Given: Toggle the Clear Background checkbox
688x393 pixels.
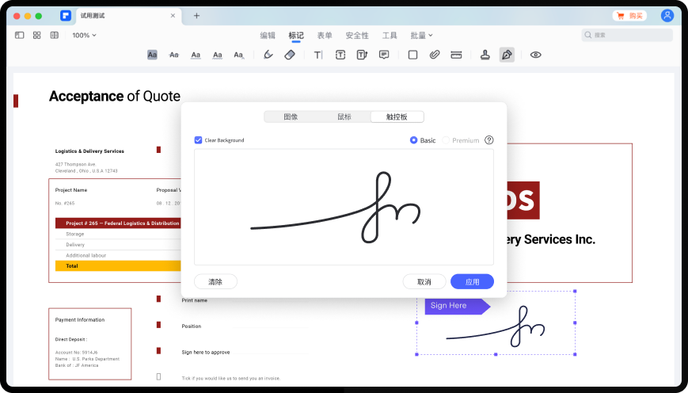Looking at the screenshot, I should [198, 140].
